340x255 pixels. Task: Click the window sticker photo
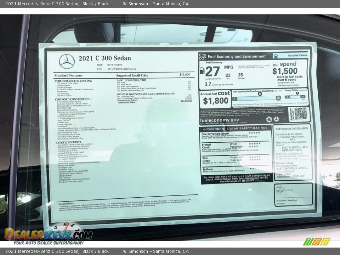[170, 127]
